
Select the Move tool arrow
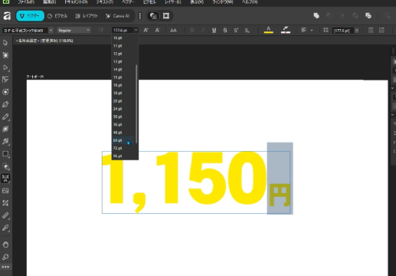click(5, 42)
